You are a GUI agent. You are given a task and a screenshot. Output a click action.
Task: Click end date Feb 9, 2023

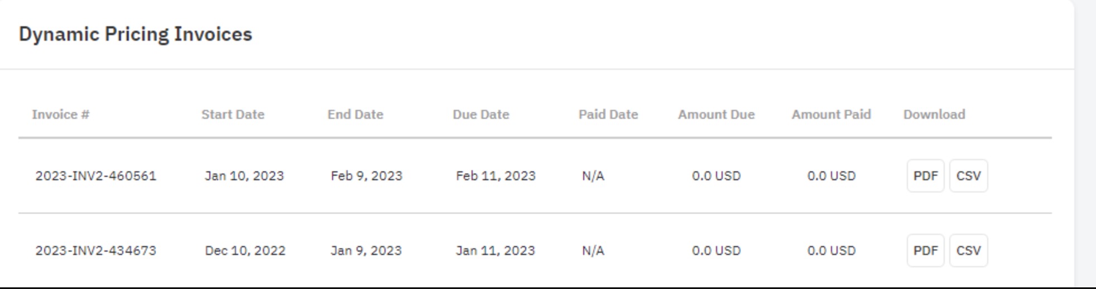tap(366, 176)
